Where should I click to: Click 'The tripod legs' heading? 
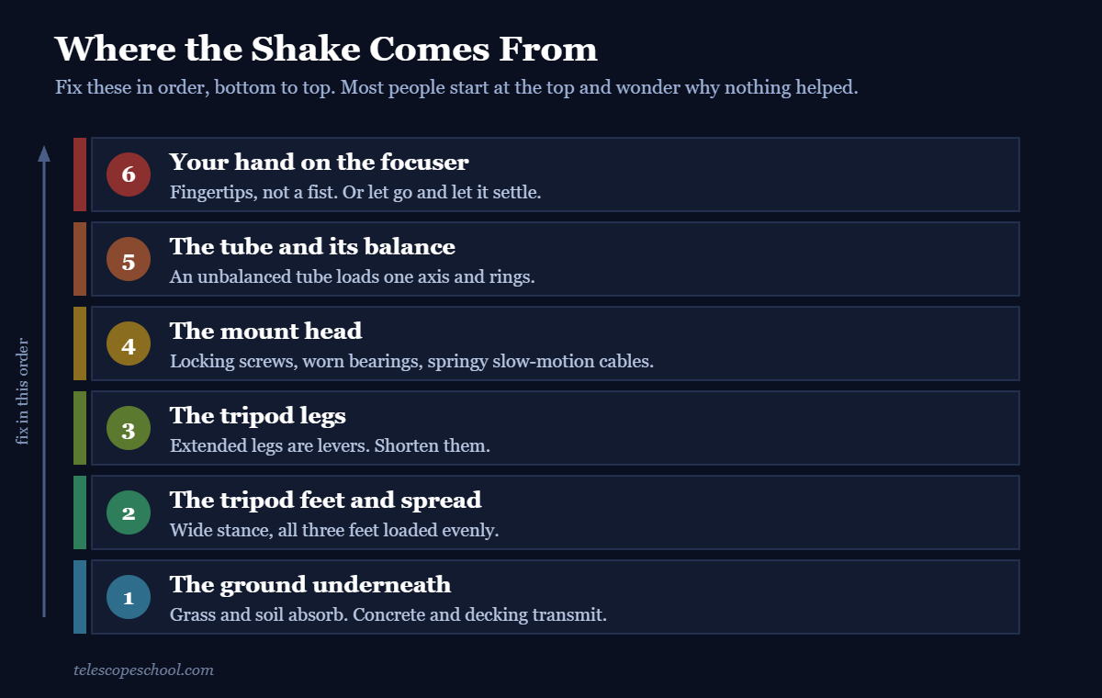click(258, 416)
